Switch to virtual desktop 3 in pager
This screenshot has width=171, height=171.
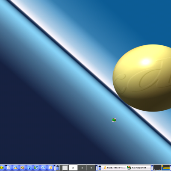tap(82, 168)
